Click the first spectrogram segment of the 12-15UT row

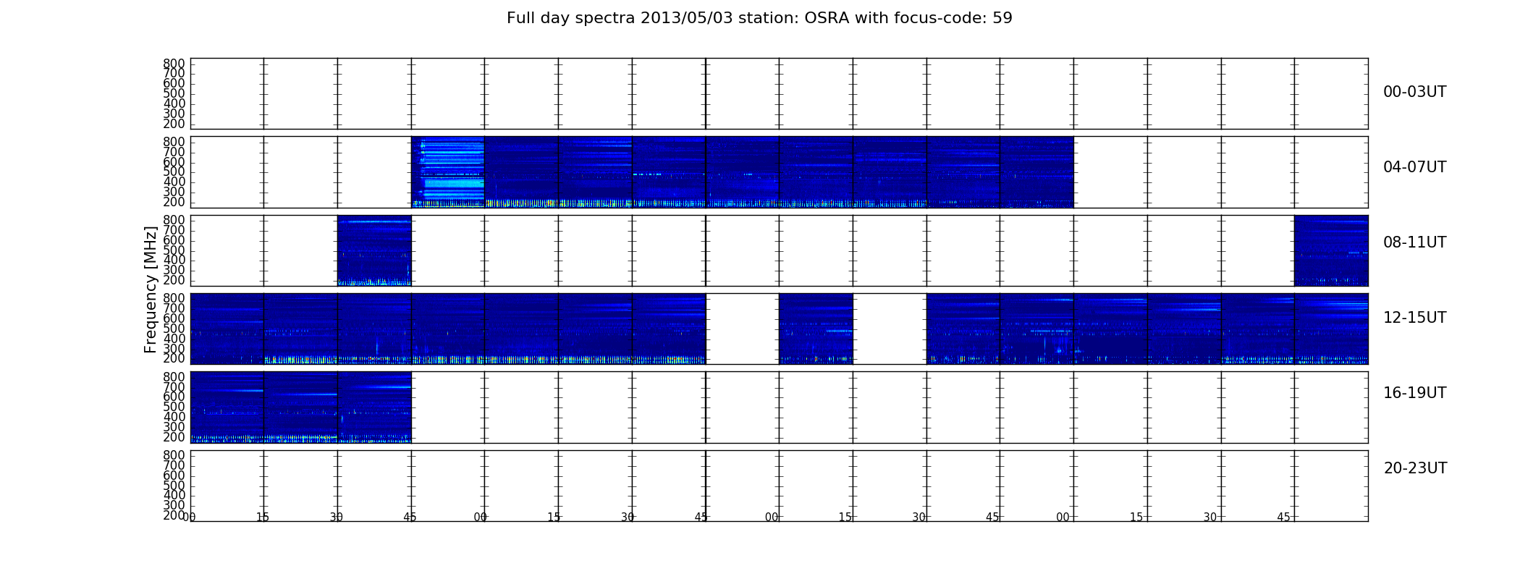coord(227,329)
